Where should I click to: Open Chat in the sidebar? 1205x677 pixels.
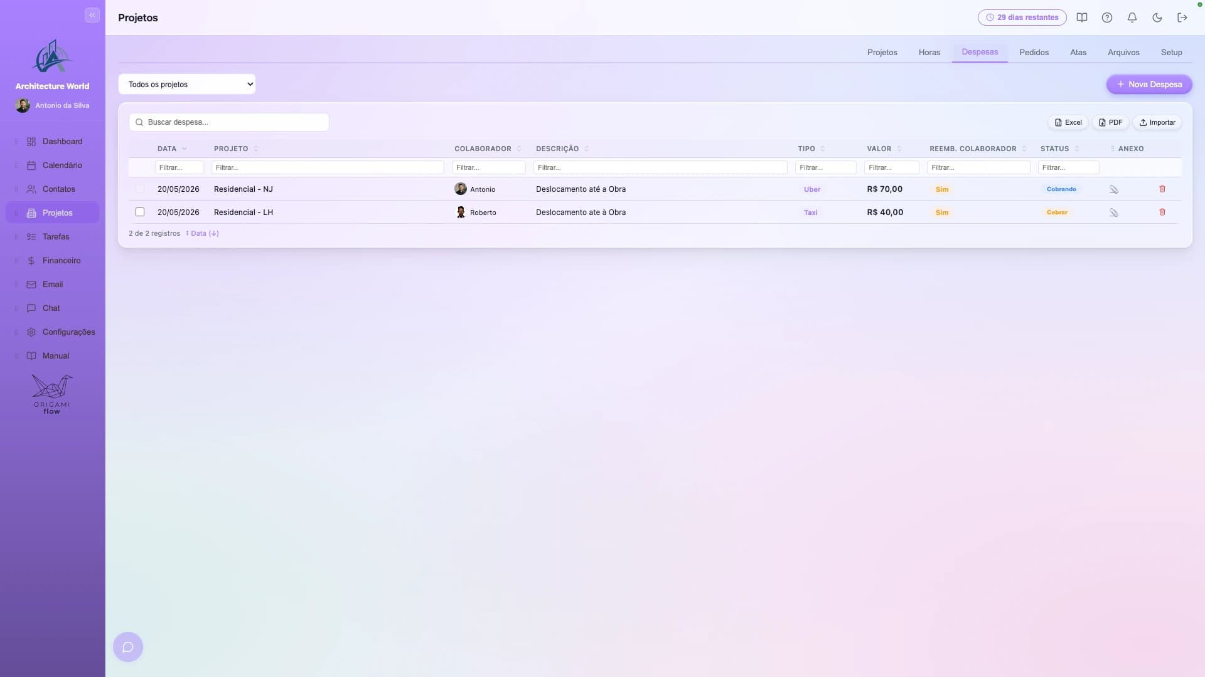(x=53, y=308)
